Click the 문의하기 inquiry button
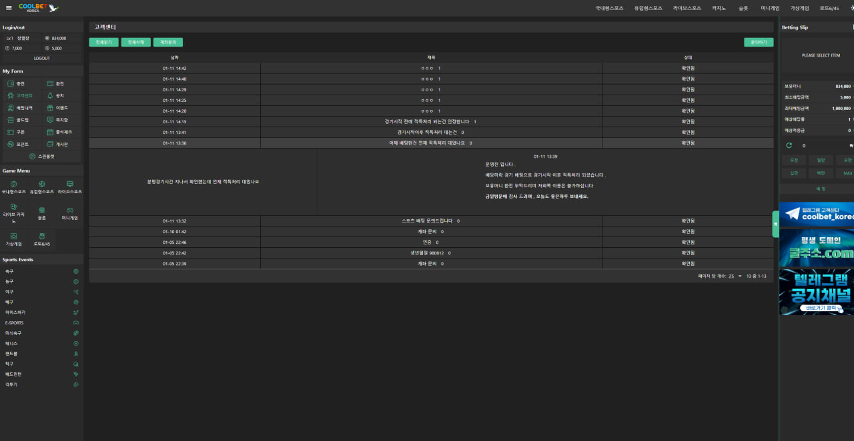The image size is (854, 441). coord(759,42)
